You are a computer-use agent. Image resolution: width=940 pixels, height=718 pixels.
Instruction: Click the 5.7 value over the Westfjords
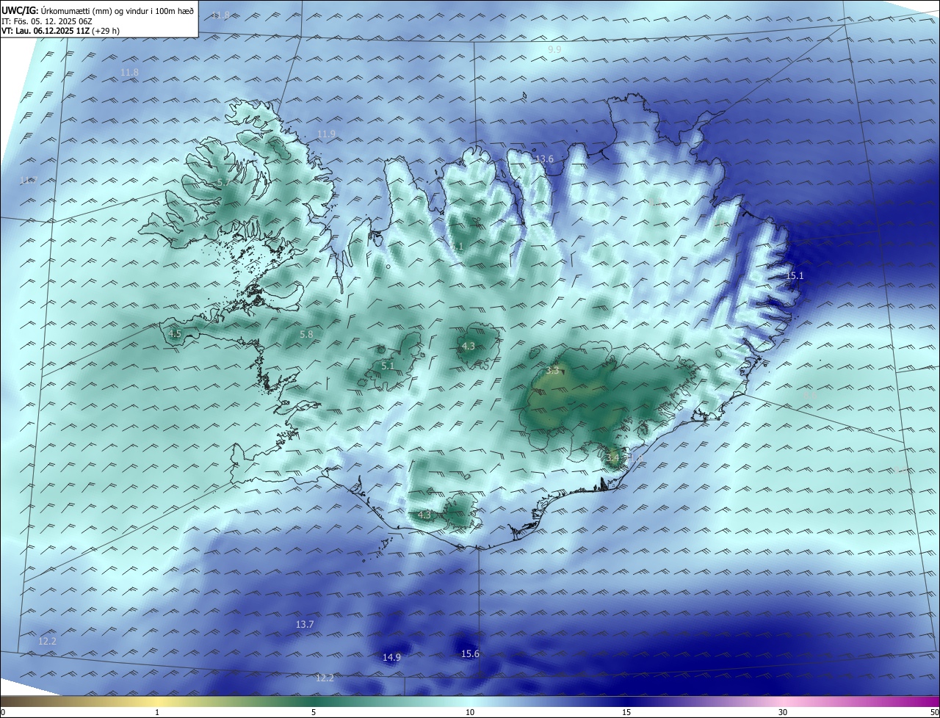pos(223,182)
